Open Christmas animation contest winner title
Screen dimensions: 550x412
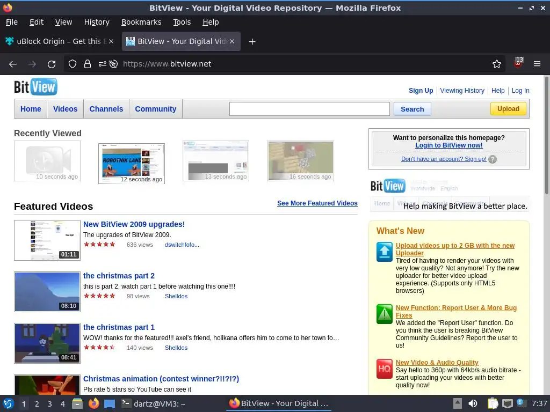pos(161,379)
